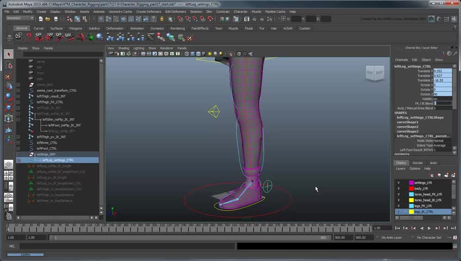Image resolution: width=461 pixels, height=261 pixels.
Task: Open the Animation menu set dropdown
Action: (x=21, y=18)
